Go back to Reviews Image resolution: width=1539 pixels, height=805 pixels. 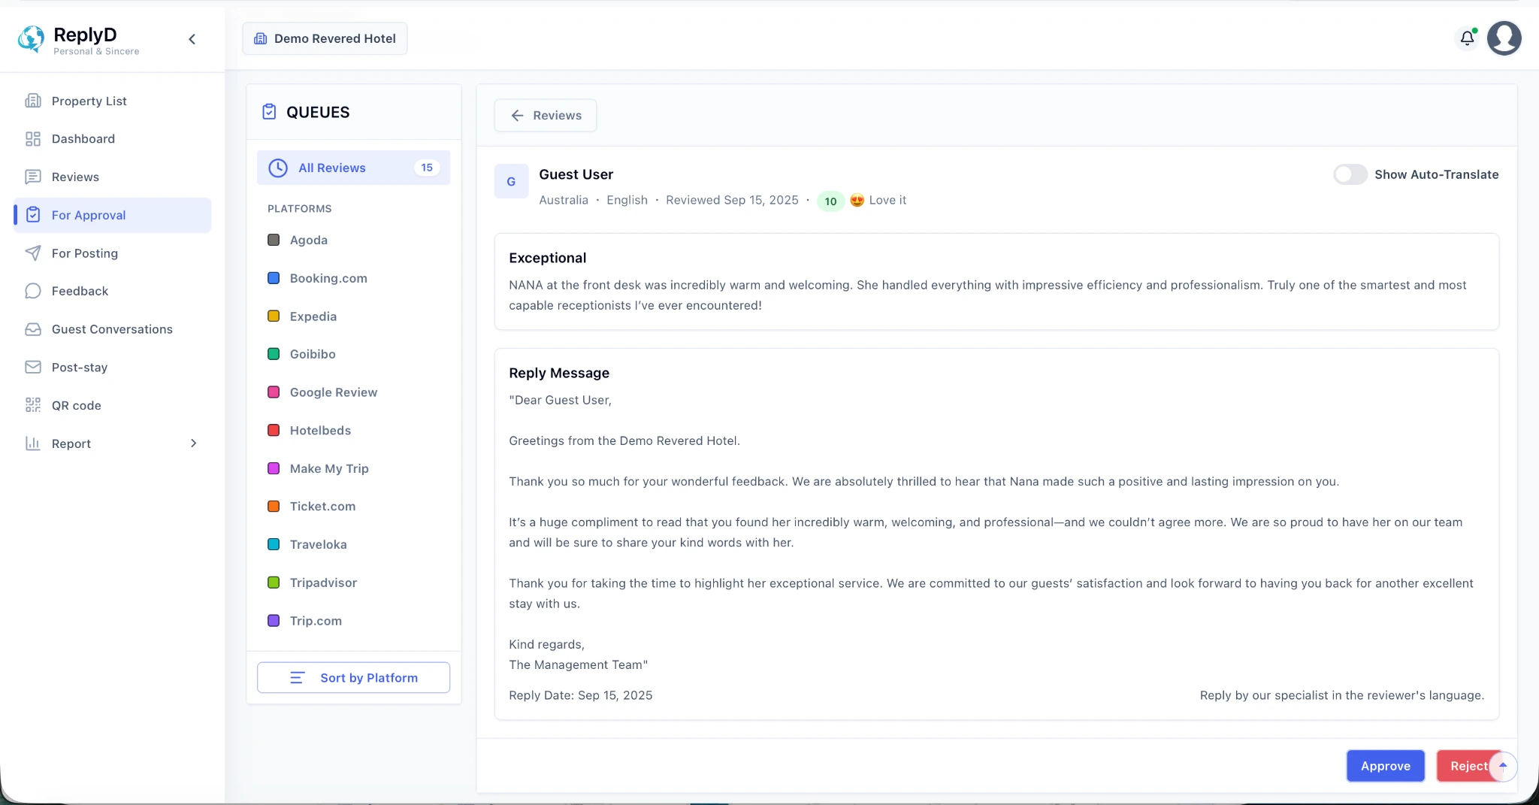[x=546, y=115]
